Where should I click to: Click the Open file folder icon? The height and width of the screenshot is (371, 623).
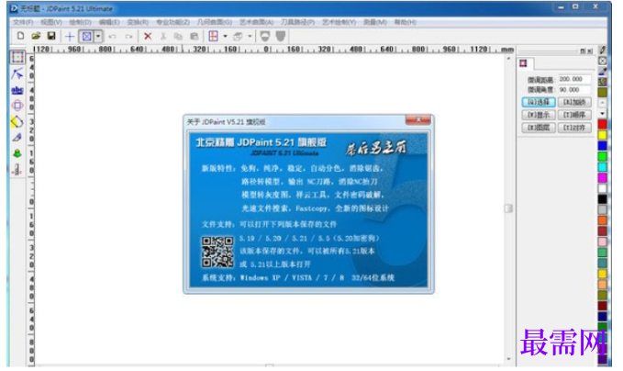36,36
